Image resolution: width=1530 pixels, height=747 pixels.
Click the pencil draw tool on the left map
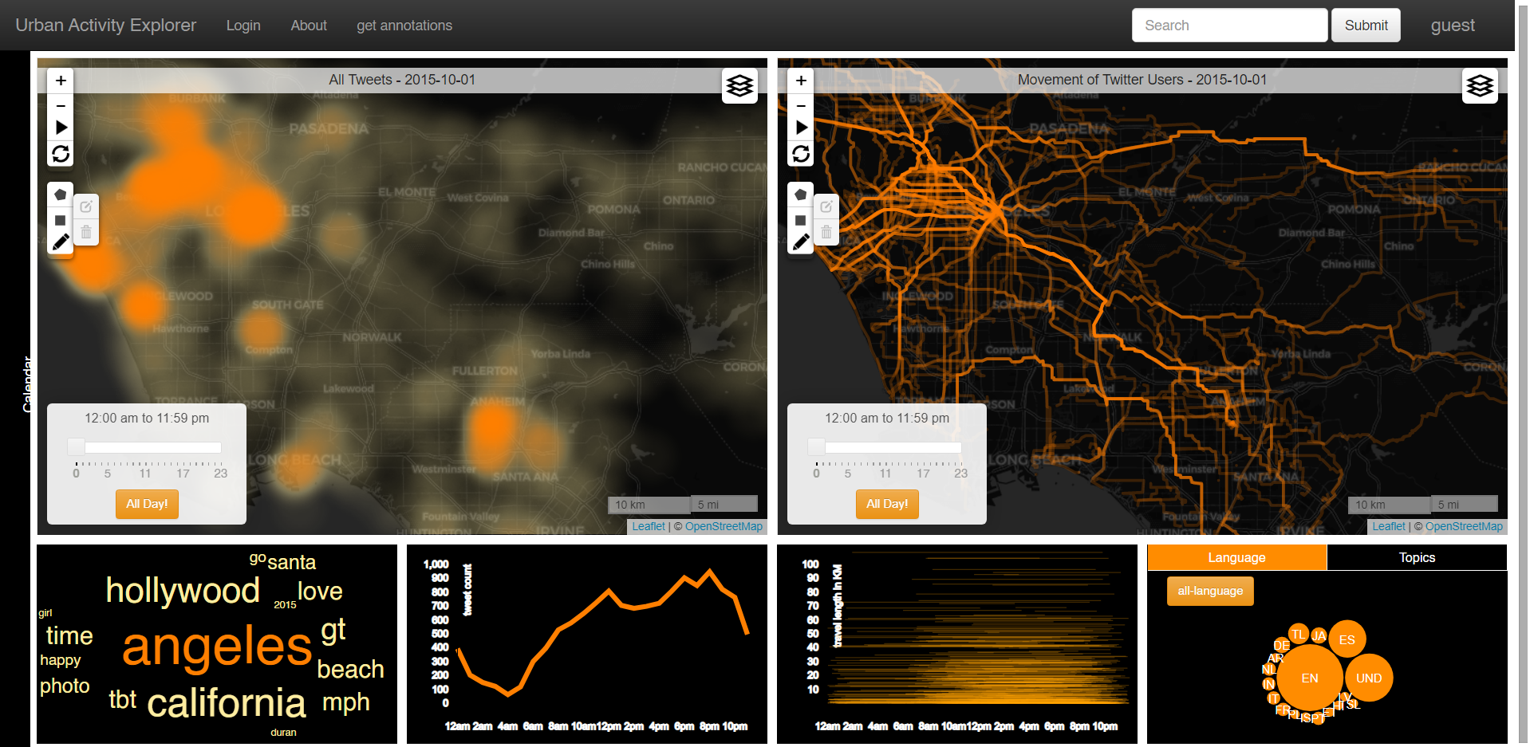[60, 242]
